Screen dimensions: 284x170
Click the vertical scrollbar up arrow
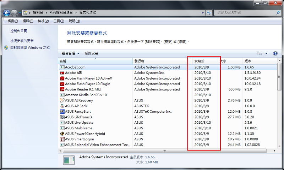(279, 60)
